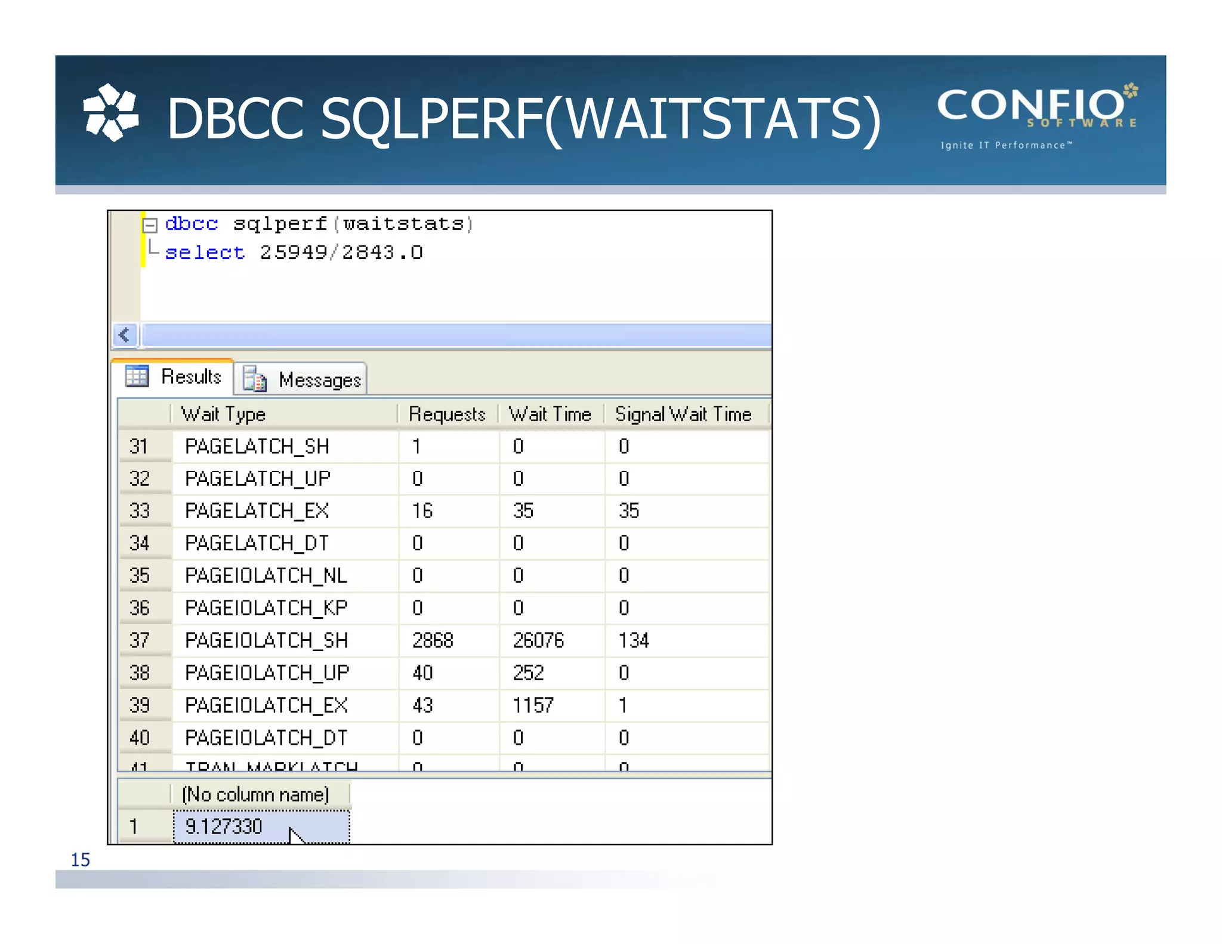Click the PAGELATCH_SH cell
The height and width of the screenshot is (944, 1222).
point(285,446)
